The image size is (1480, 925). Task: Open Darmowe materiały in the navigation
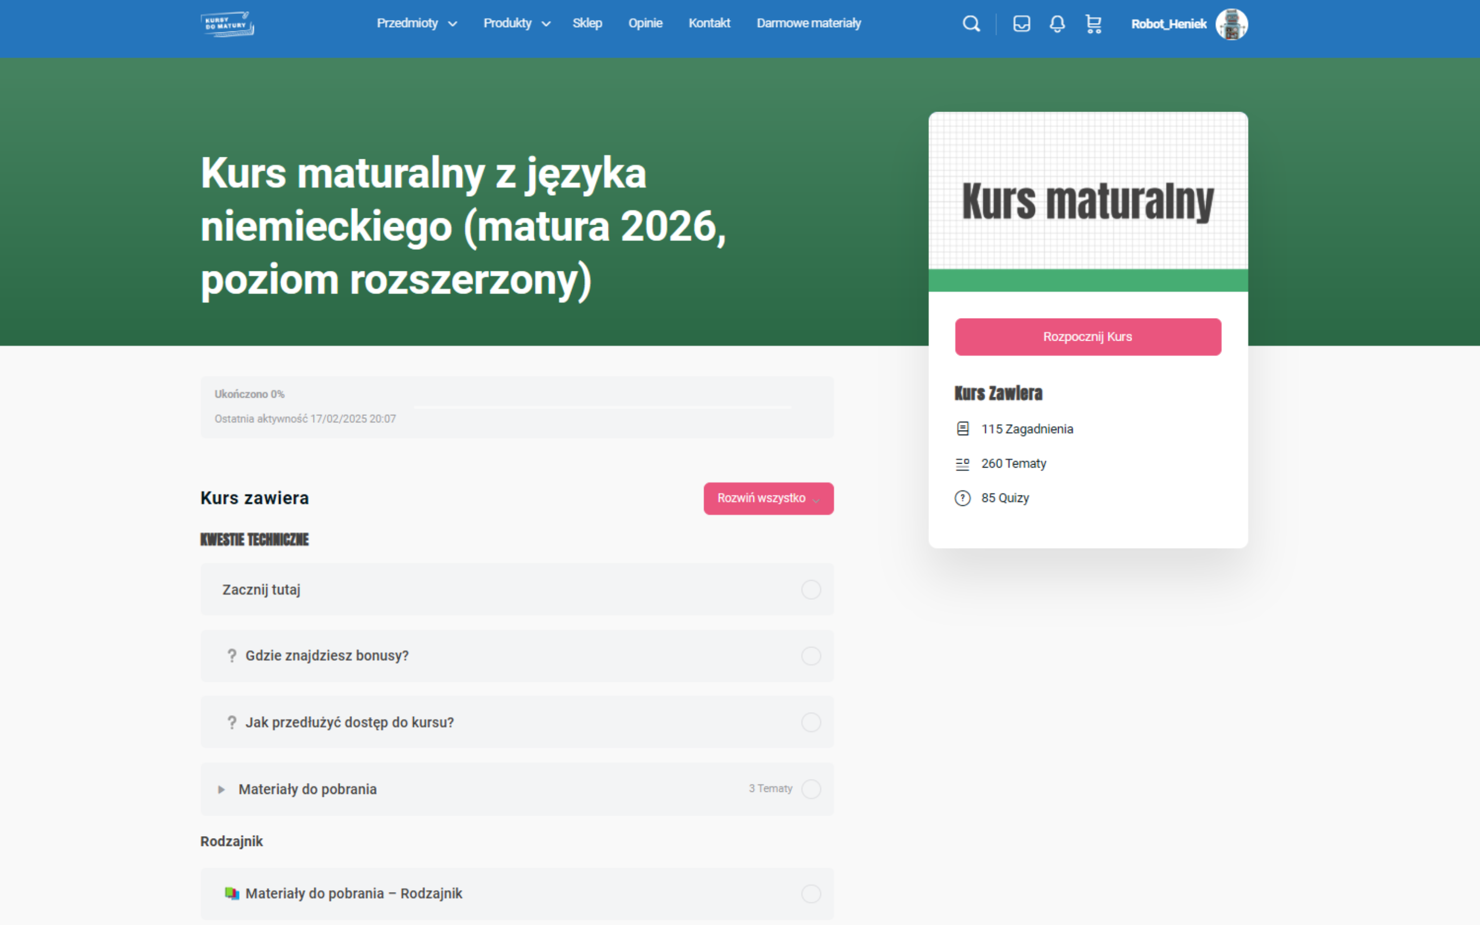click(808, 23)
